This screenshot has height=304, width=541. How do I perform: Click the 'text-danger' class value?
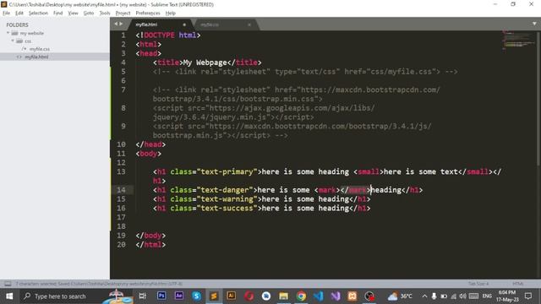click(225, 190)
